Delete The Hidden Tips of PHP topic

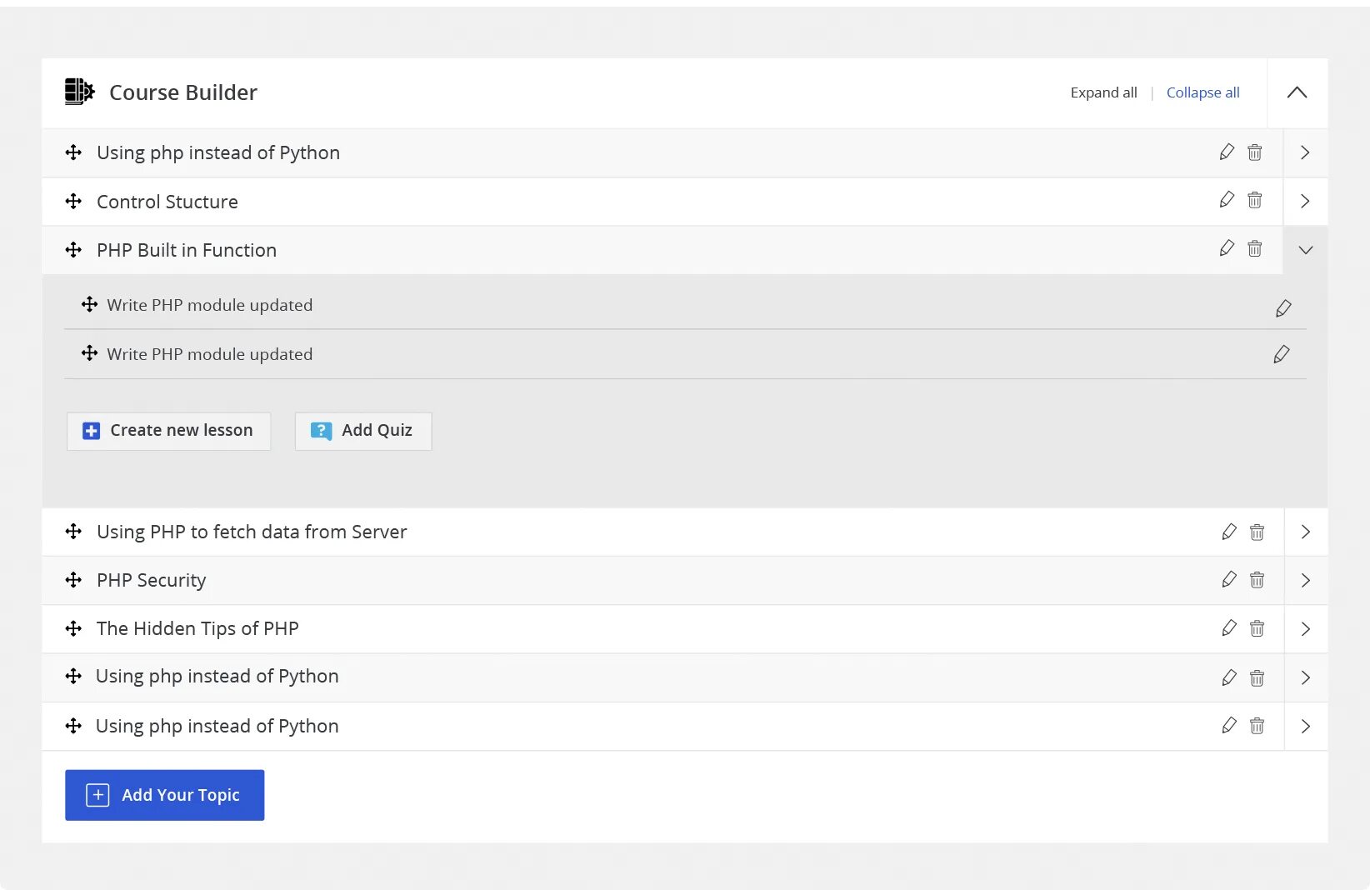click(1257, 628)
